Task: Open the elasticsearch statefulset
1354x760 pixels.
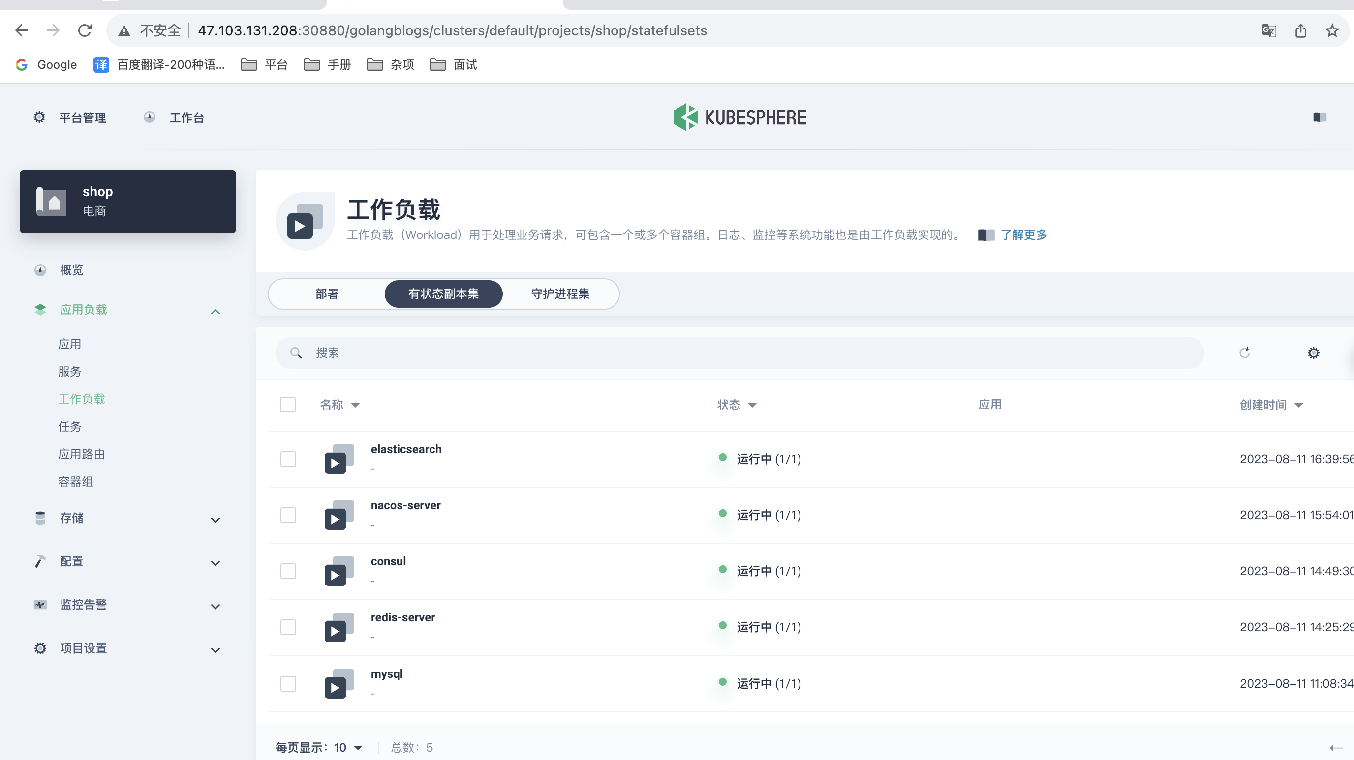Action: click(406, 449)
